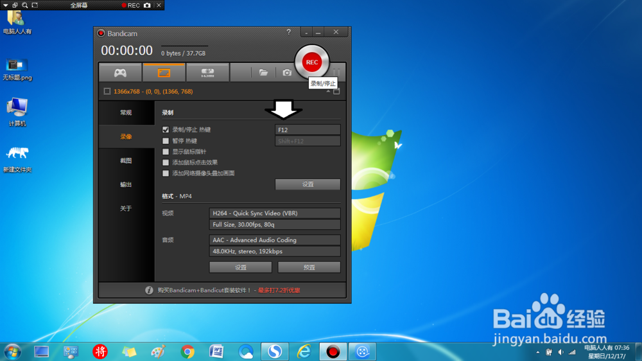Image resolution: width=642 pixels, height=361 pixels.
Task: Toggle 录制/停止 热键 checkbox
Action: 166,130
